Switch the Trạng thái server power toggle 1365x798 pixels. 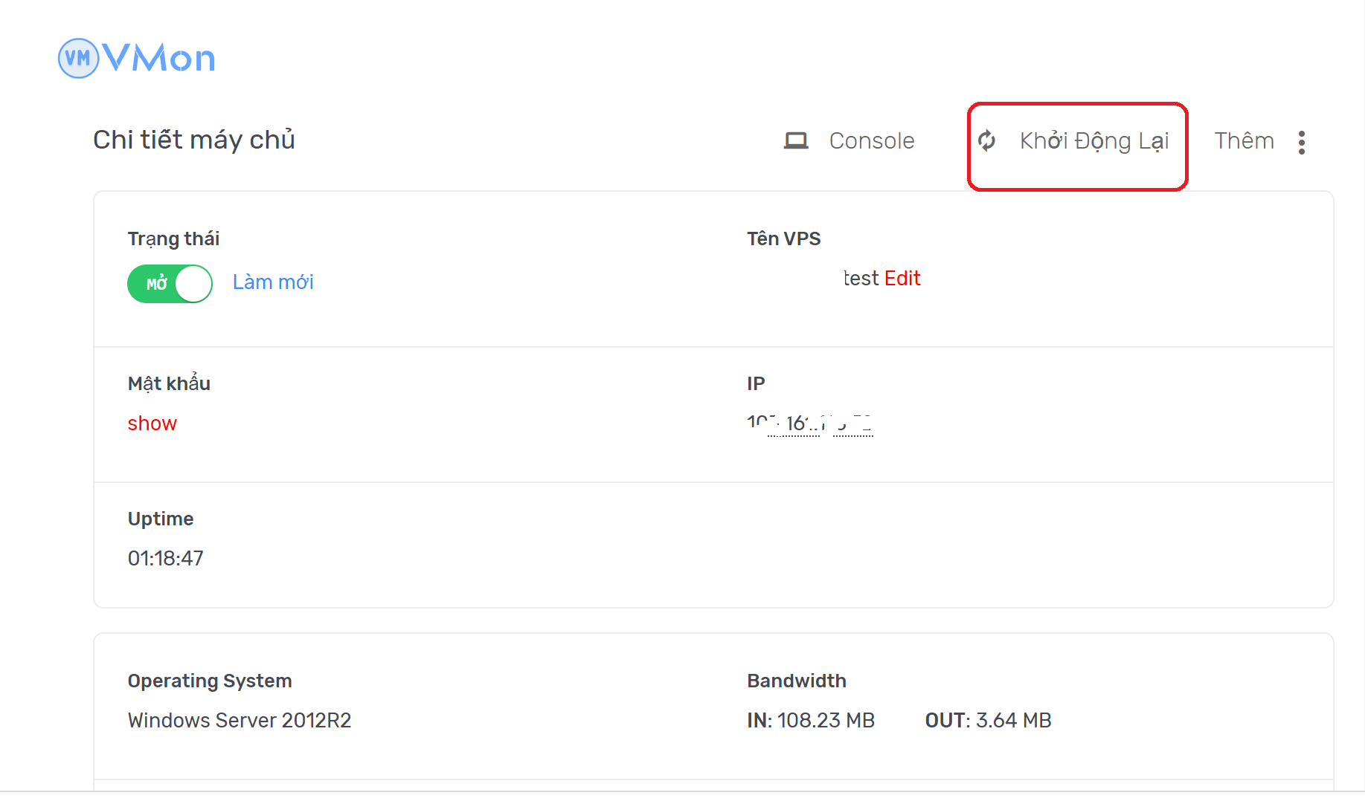click(170, 283)
